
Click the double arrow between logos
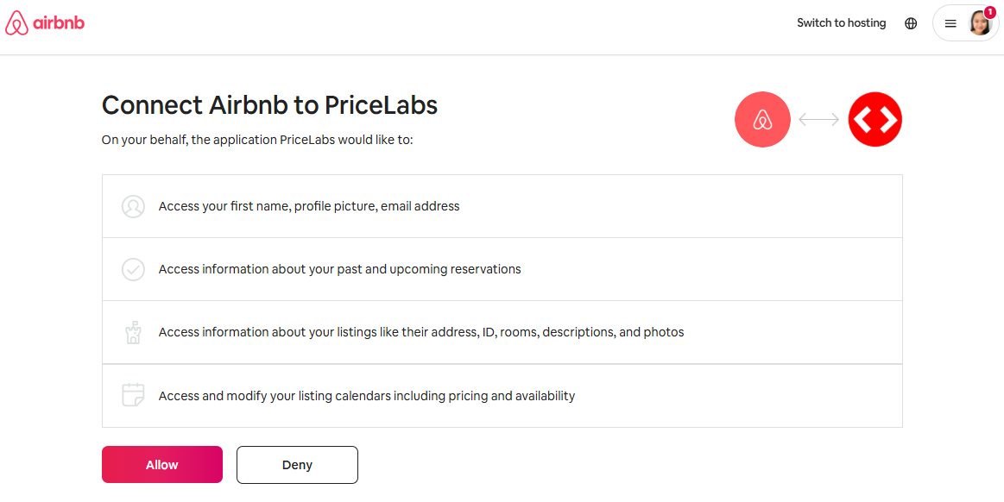tap(819, 120)
